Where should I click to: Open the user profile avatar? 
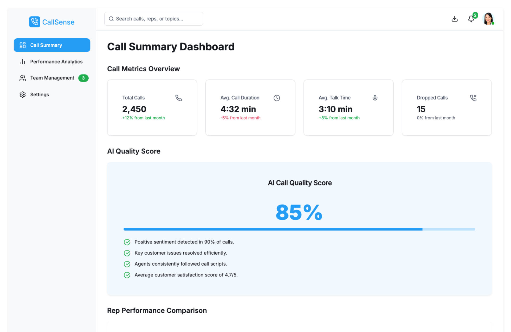point(488,19)
